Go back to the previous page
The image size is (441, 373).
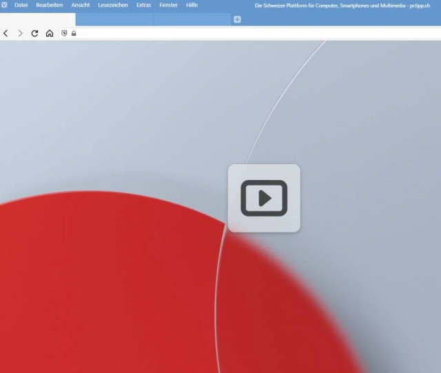click(x=6, y=34)
